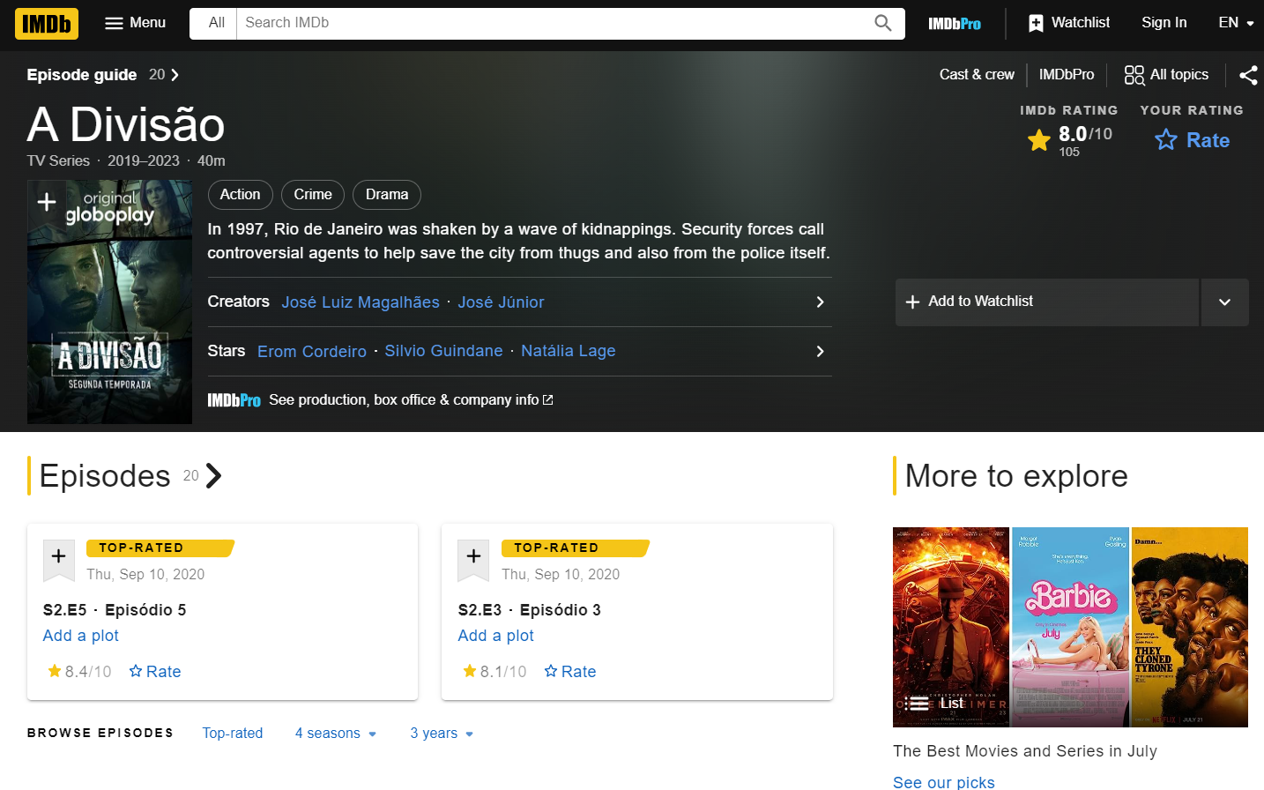See production, box office & company info
1264x790 pixels.
click(411, 400)
